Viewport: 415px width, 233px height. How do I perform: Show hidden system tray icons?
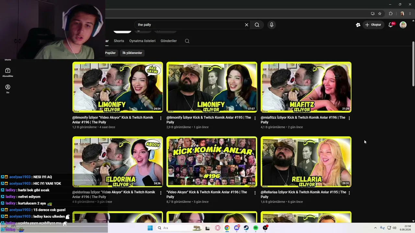click(375, 228)
